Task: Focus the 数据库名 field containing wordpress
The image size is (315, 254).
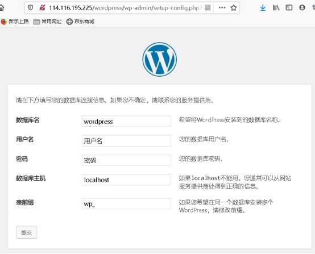Action: 126,121
